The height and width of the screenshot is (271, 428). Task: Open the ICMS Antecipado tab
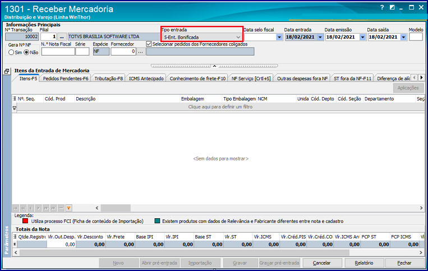click(146, 79)
